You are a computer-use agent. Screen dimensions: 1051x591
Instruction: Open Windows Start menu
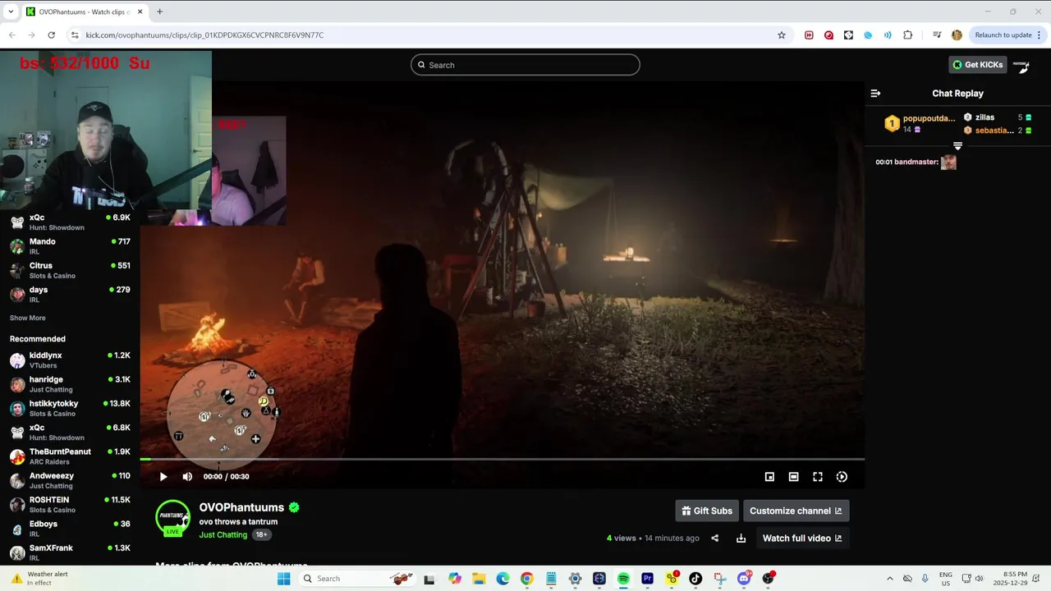pyautogui.click(x=283, y=579)
